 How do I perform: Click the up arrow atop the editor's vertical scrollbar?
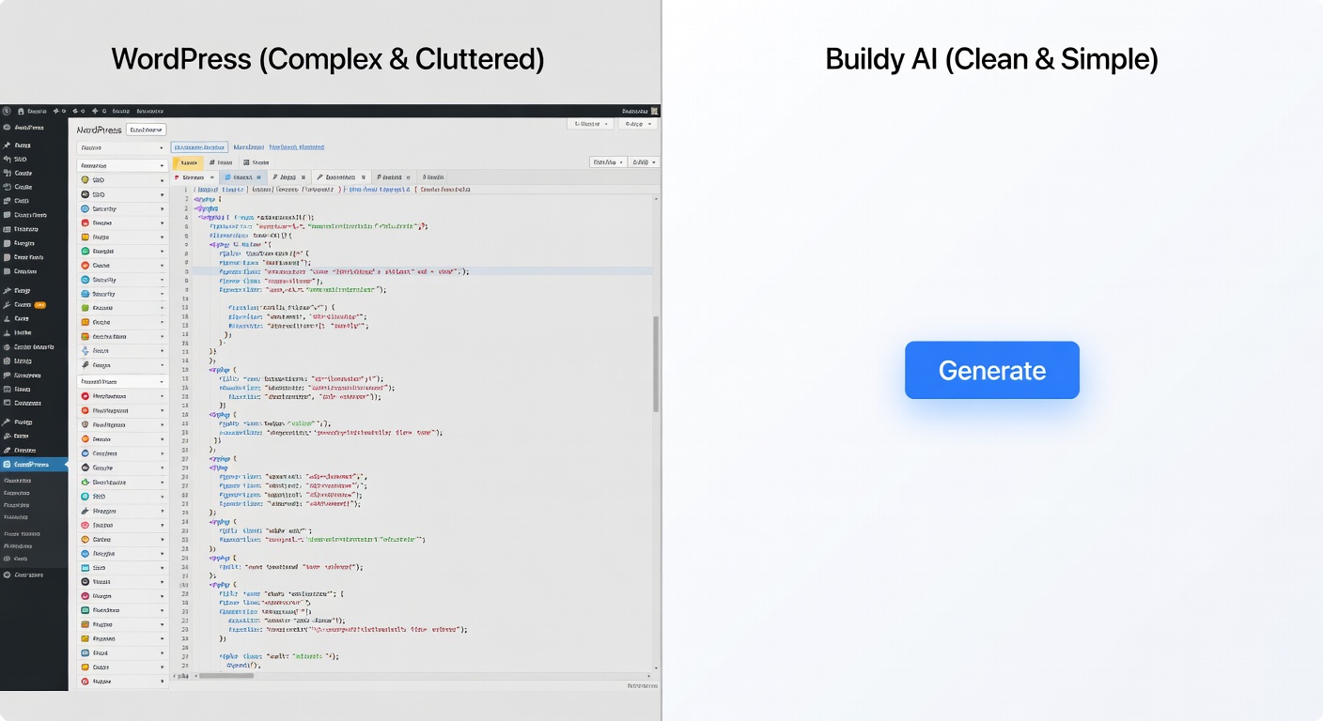656,200
